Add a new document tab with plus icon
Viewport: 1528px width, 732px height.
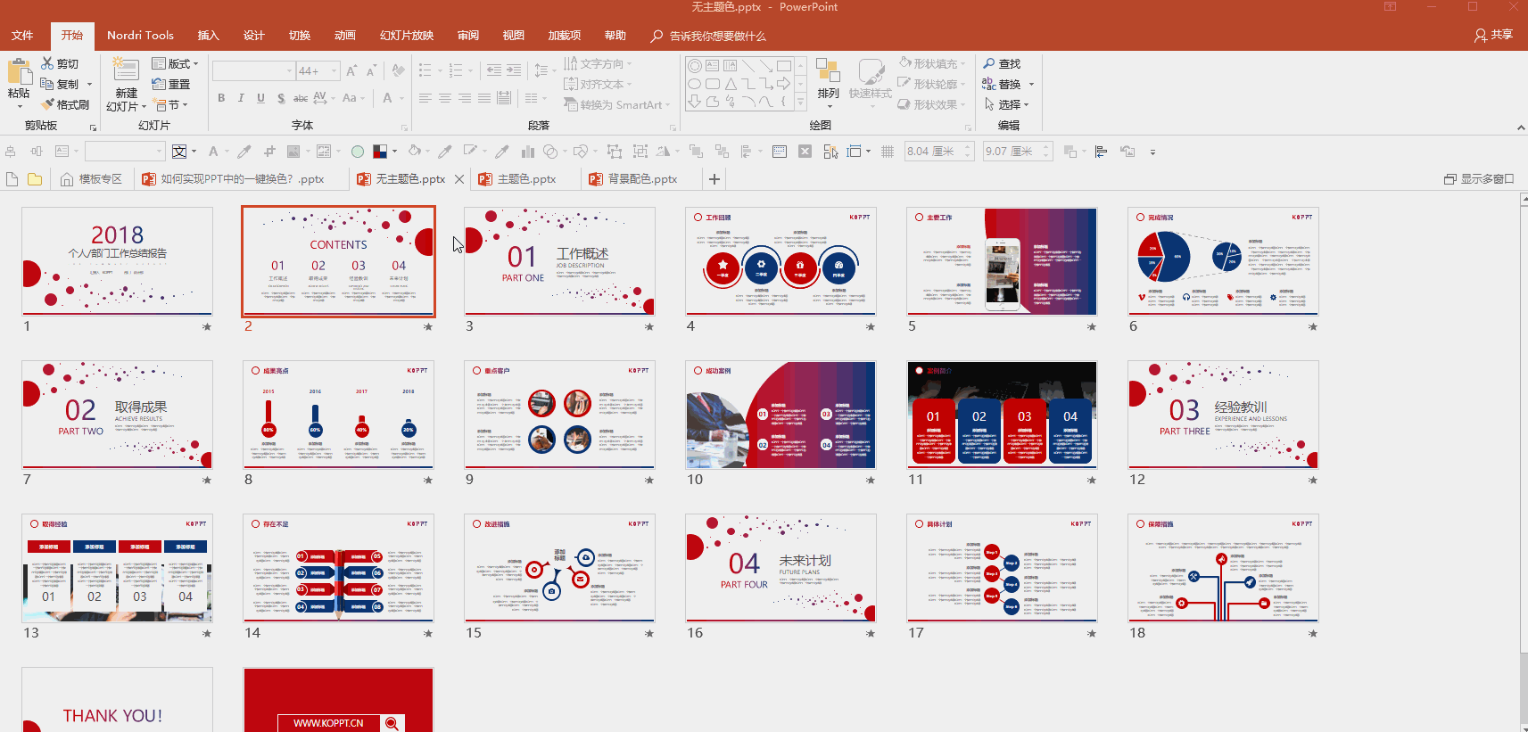[x=714, y=179]
